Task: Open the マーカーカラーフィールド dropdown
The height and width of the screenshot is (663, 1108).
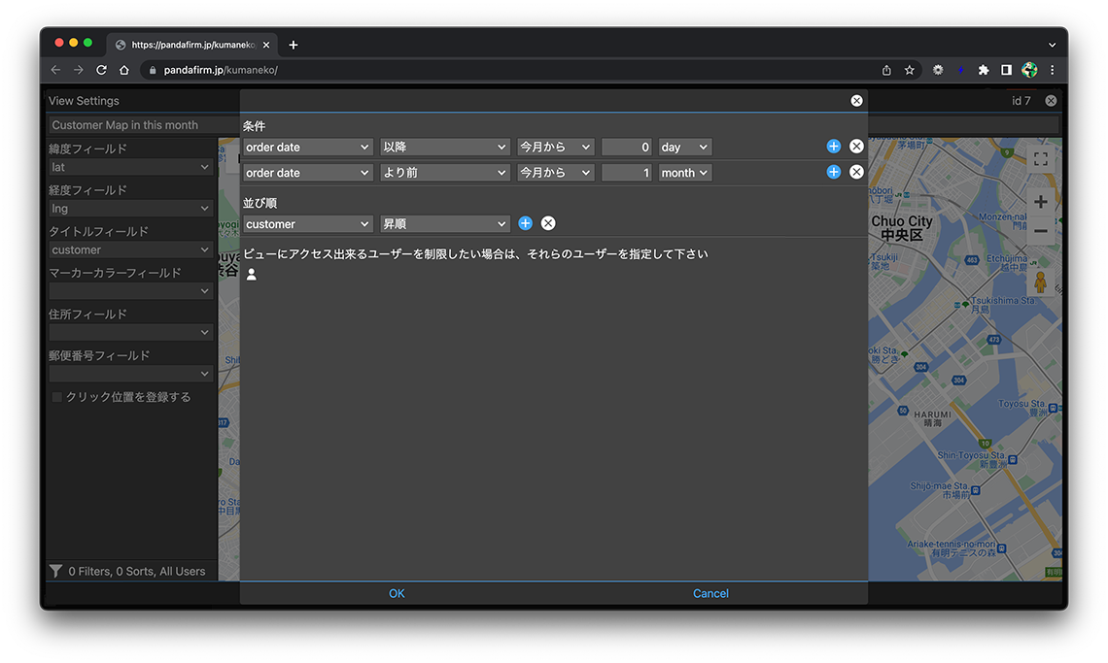Action: click(x=131, y=291)
